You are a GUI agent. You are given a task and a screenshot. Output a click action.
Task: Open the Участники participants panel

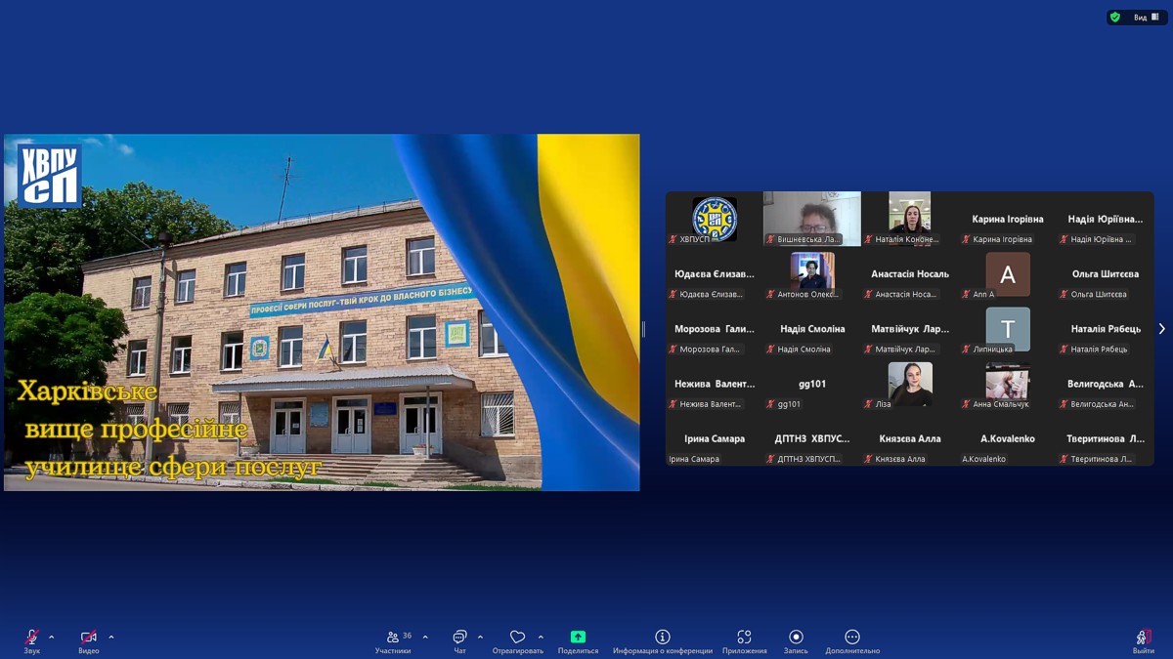393,641
